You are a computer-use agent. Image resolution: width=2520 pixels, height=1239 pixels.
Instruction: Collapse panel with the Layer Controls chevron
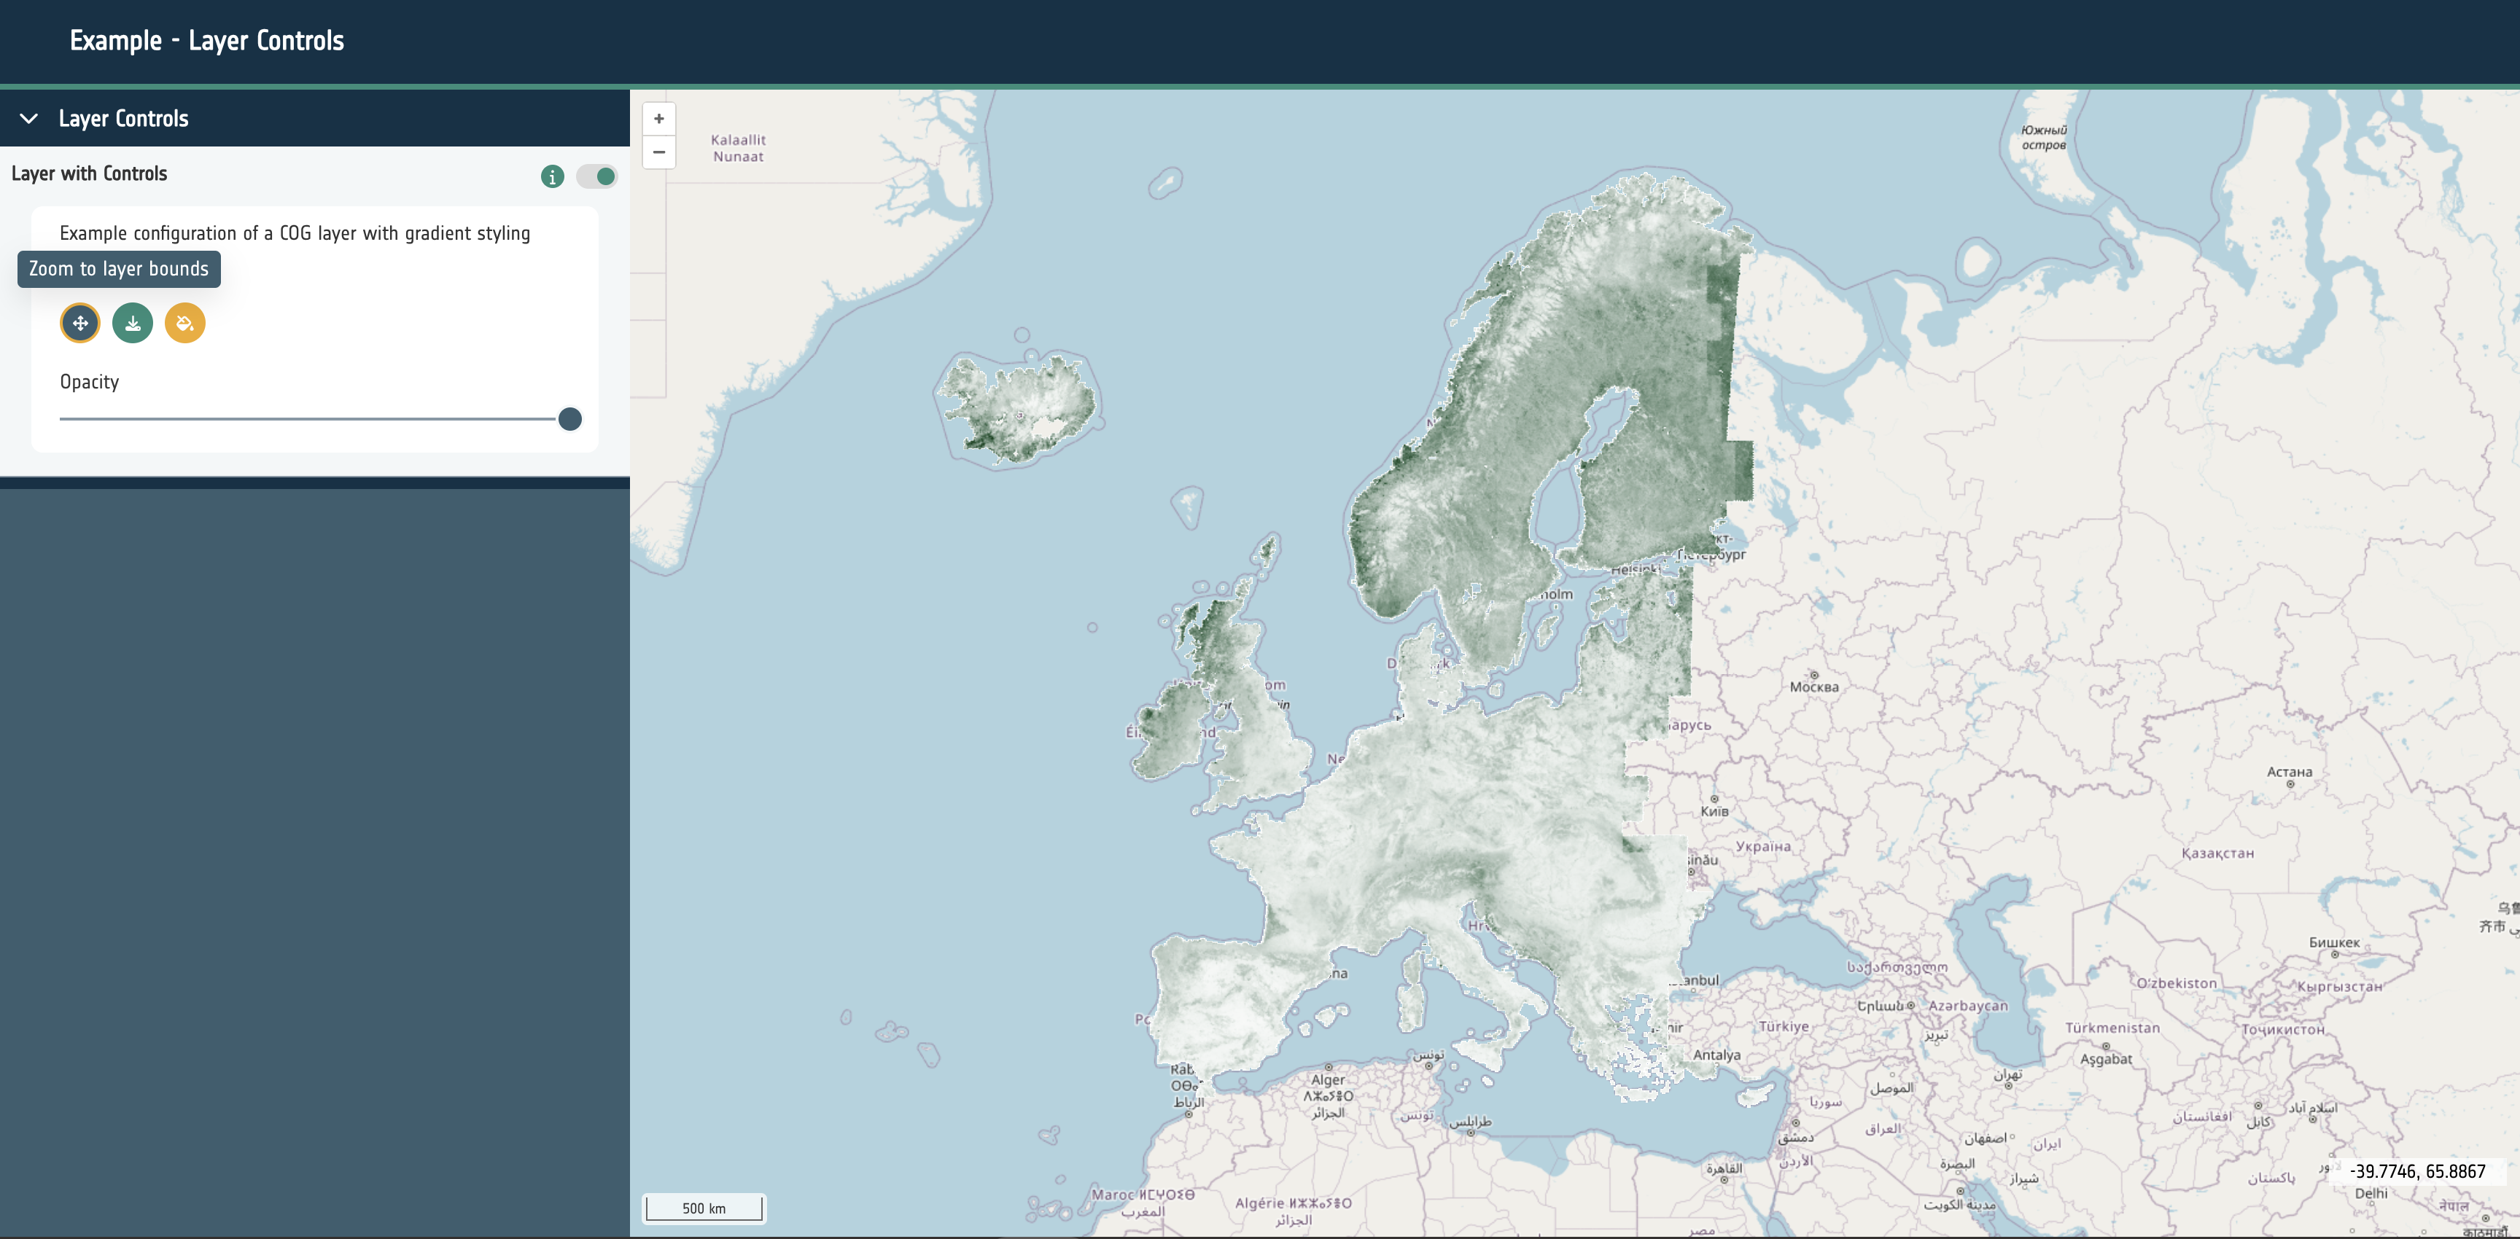tap(29, 118)
